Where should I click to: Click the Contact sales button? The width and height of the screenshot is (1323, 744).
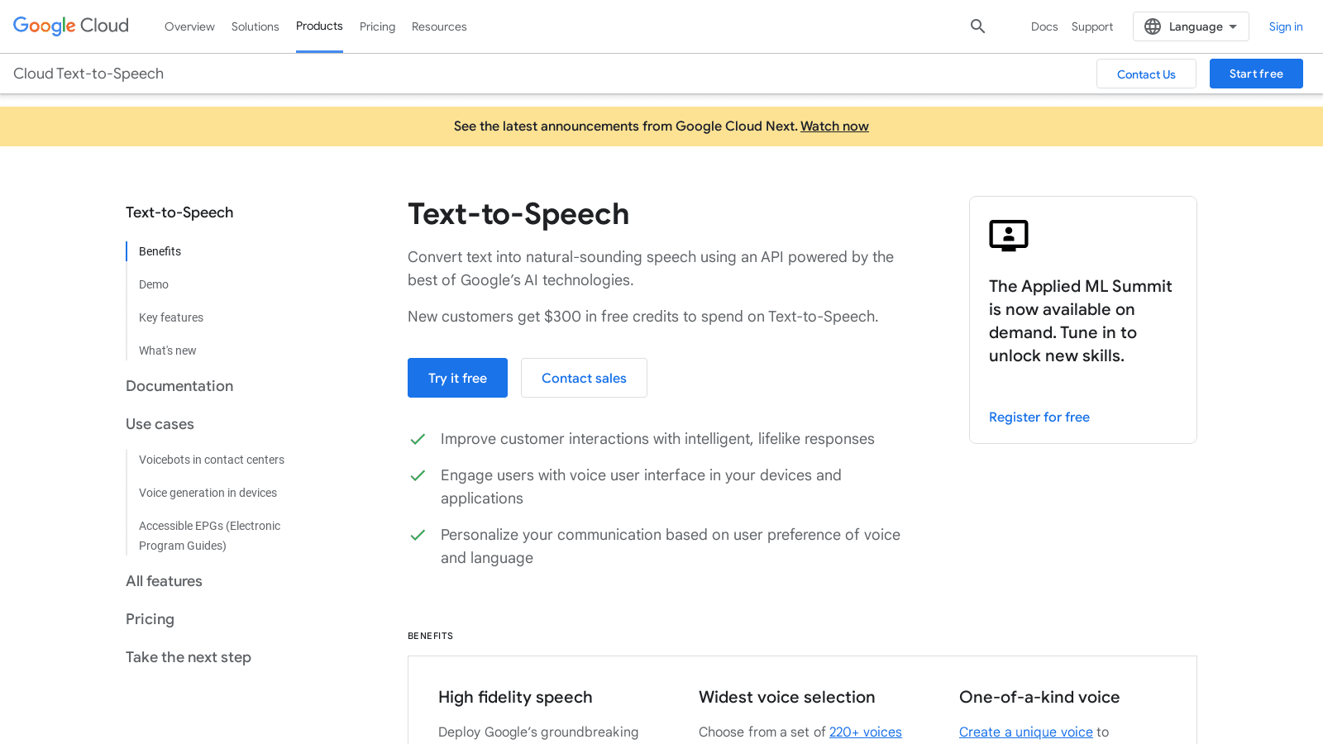coord(584,378)
